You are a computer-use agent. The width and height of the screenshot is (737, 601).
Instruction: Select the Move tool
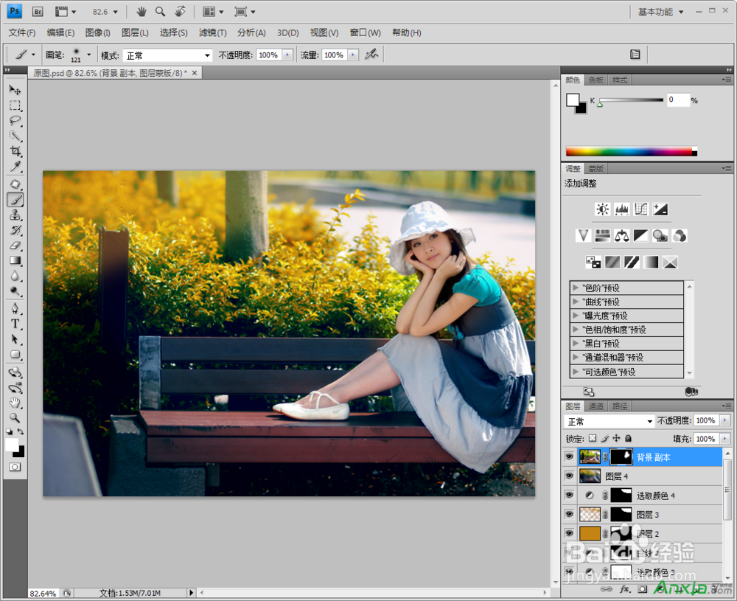click(x=15, y=89)
